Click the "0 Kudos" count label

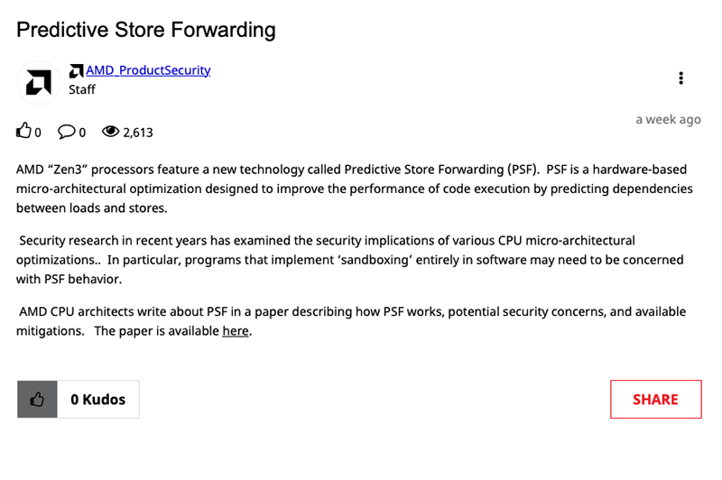pos(98,400)
